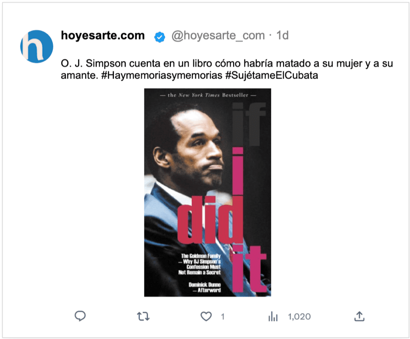The image size is (410, 339).
Task: Click the Dominick Dunne Afterword text on cover
Action: (x=205, y=287)
